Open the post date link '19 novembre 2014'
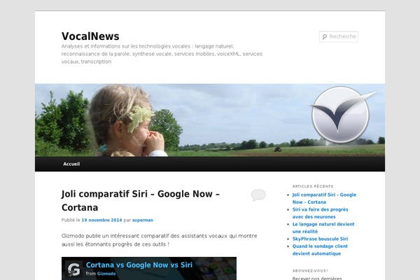The image size is (420, 280). click(101, 220)
